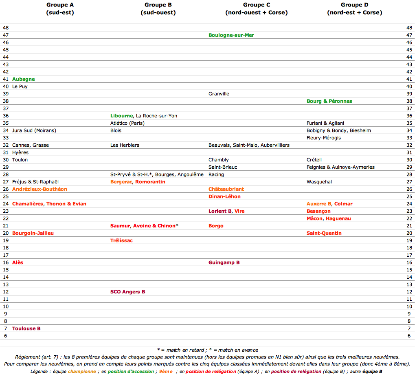Viewport: 417px width, 383px height.
Task: Click Trélissac at 19 points
Action: pyautogui.click(x=121, y=241)
